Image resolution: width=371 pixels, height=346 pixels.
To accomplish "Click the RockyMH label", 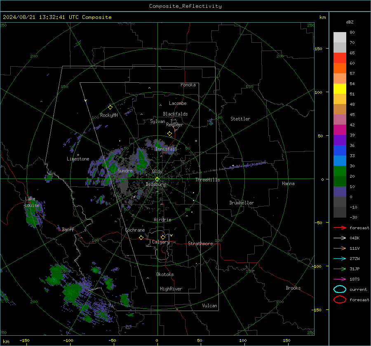I will 109,116.
